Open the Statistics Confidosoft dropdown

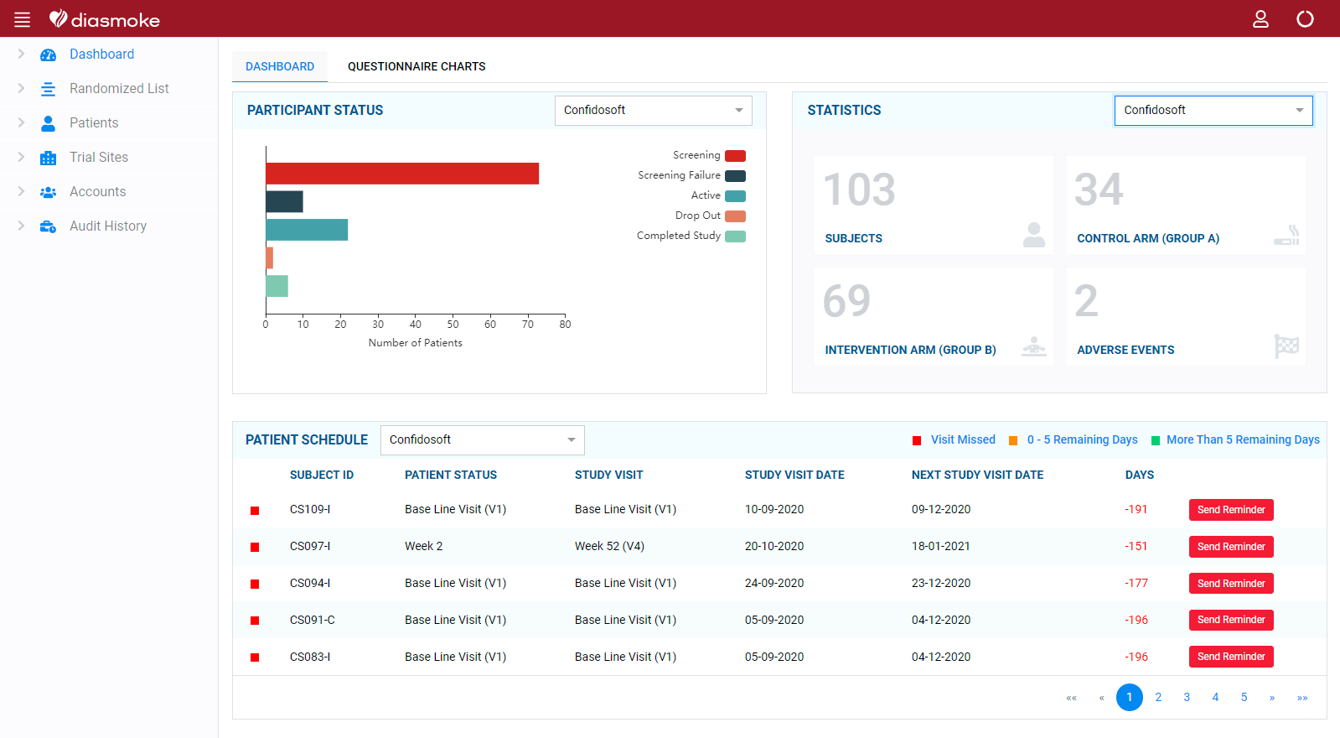pos(1213,111)
